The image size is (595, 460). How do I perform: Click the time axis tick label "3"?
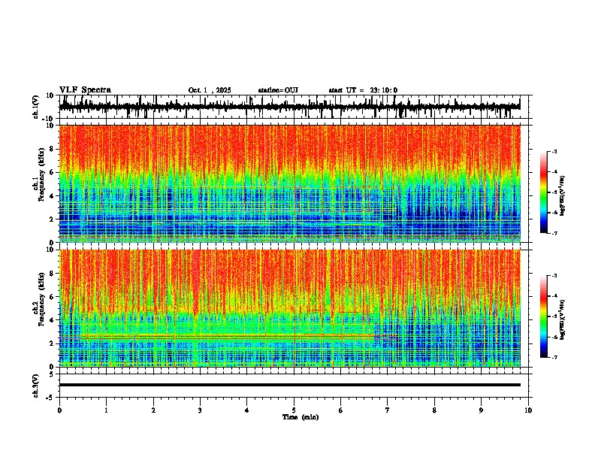(x=200, y=410)
